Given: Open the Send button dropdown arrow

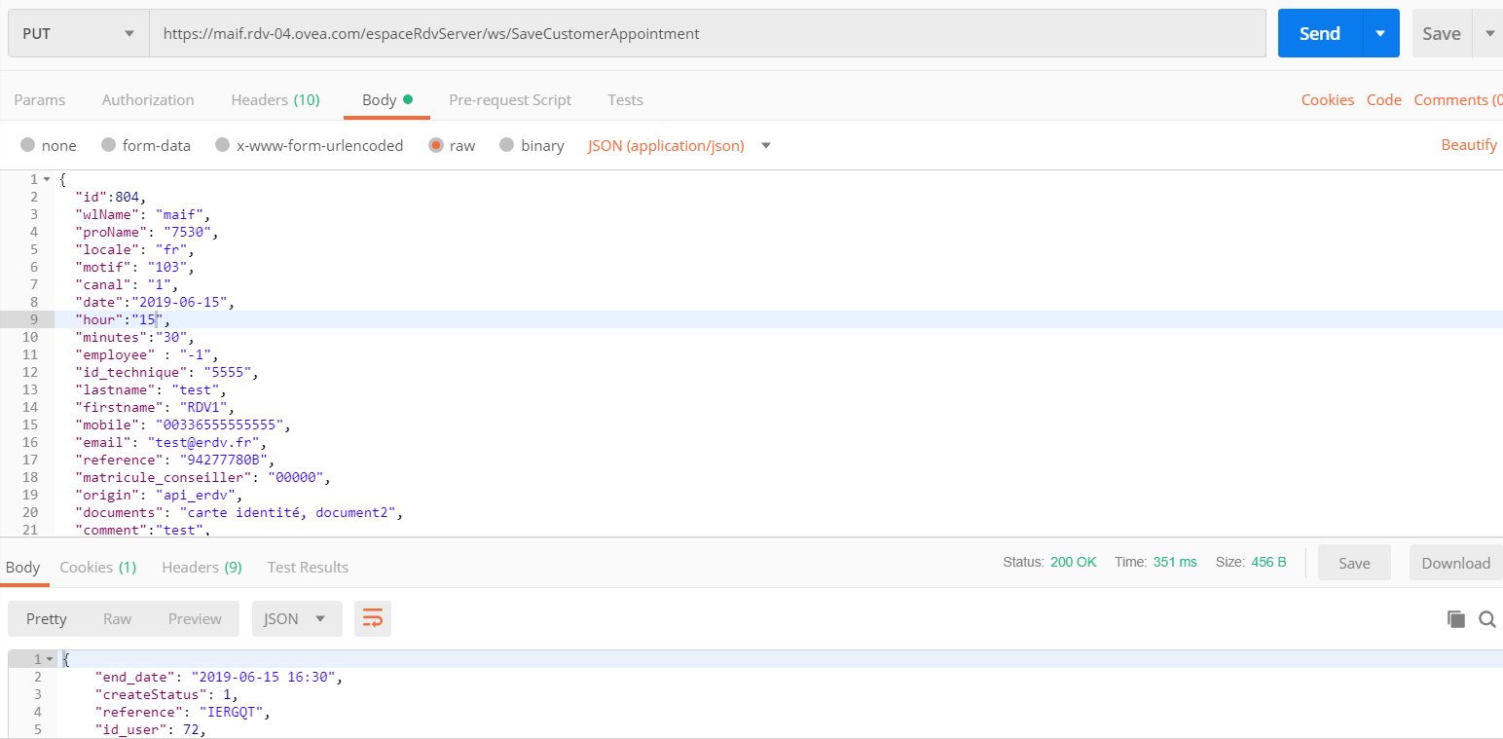Looking at the screenshot, I should pyautogui.click(x=1380, y=33).
